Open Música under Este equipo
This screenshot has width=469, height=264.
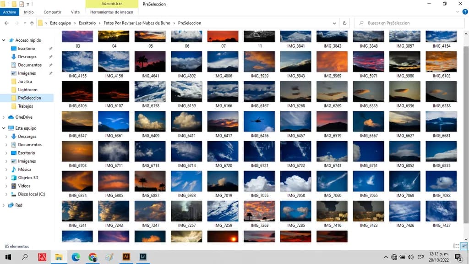(25, 170)
